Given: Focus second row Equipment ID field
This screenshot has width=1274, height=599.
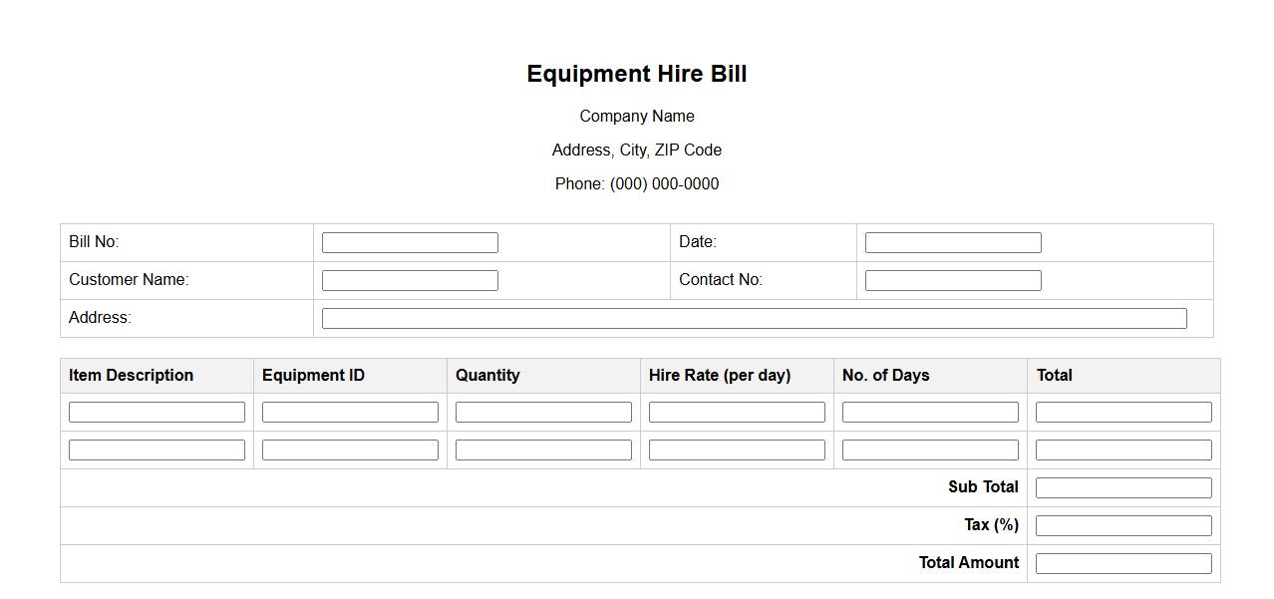Looking at the screenshot, I should [x=350, y=449].
